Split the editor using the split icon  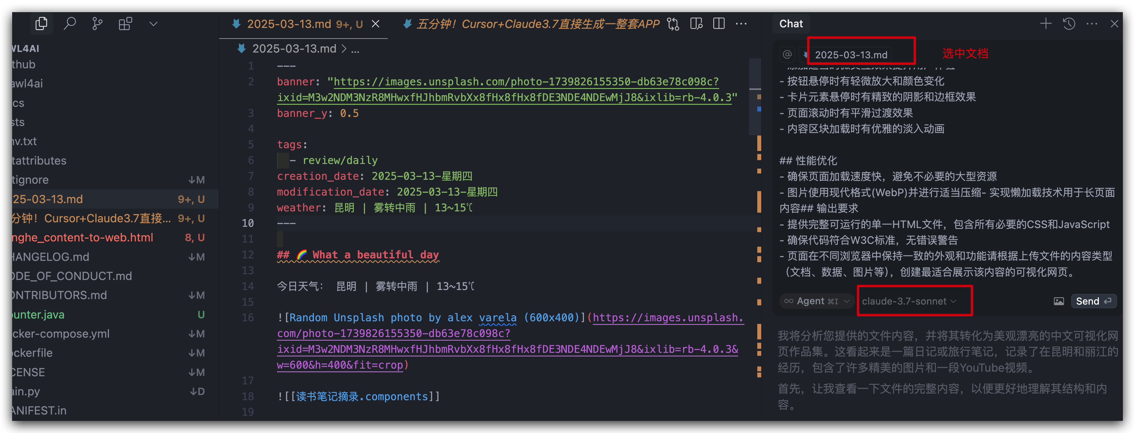click(x=719, y=24)
